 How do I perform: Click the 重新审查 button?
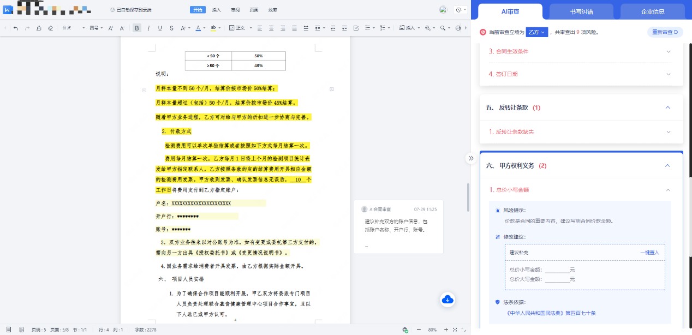(x=665, y=32)
